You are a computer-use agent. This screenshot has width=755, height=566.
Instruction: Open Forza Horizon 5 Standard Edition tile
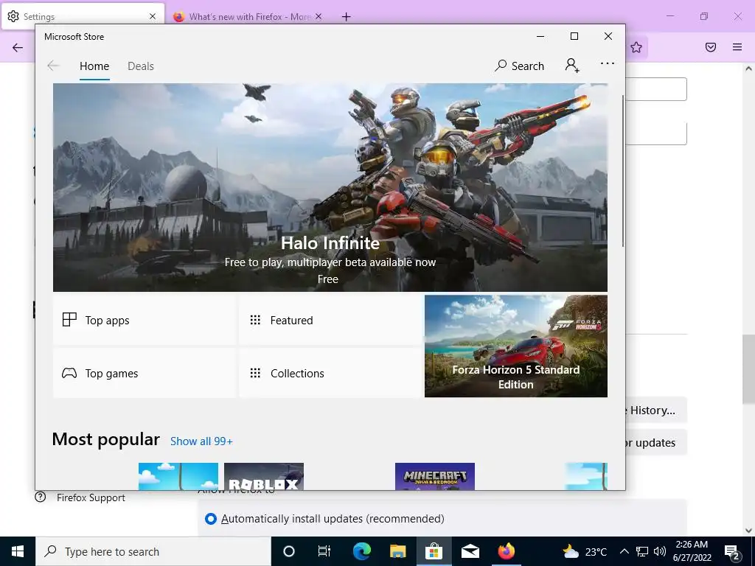pos(515,346)
